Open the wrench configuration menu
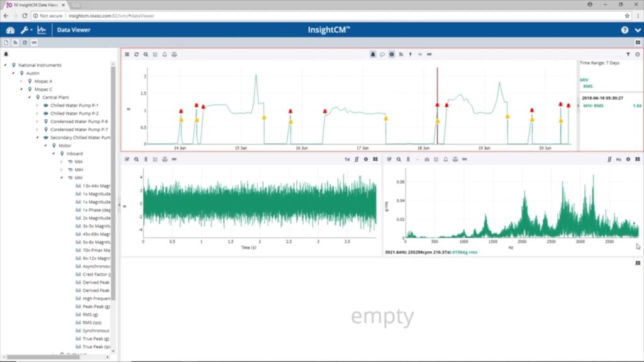Viewport: 644px width, 362px height. (25, 30)
